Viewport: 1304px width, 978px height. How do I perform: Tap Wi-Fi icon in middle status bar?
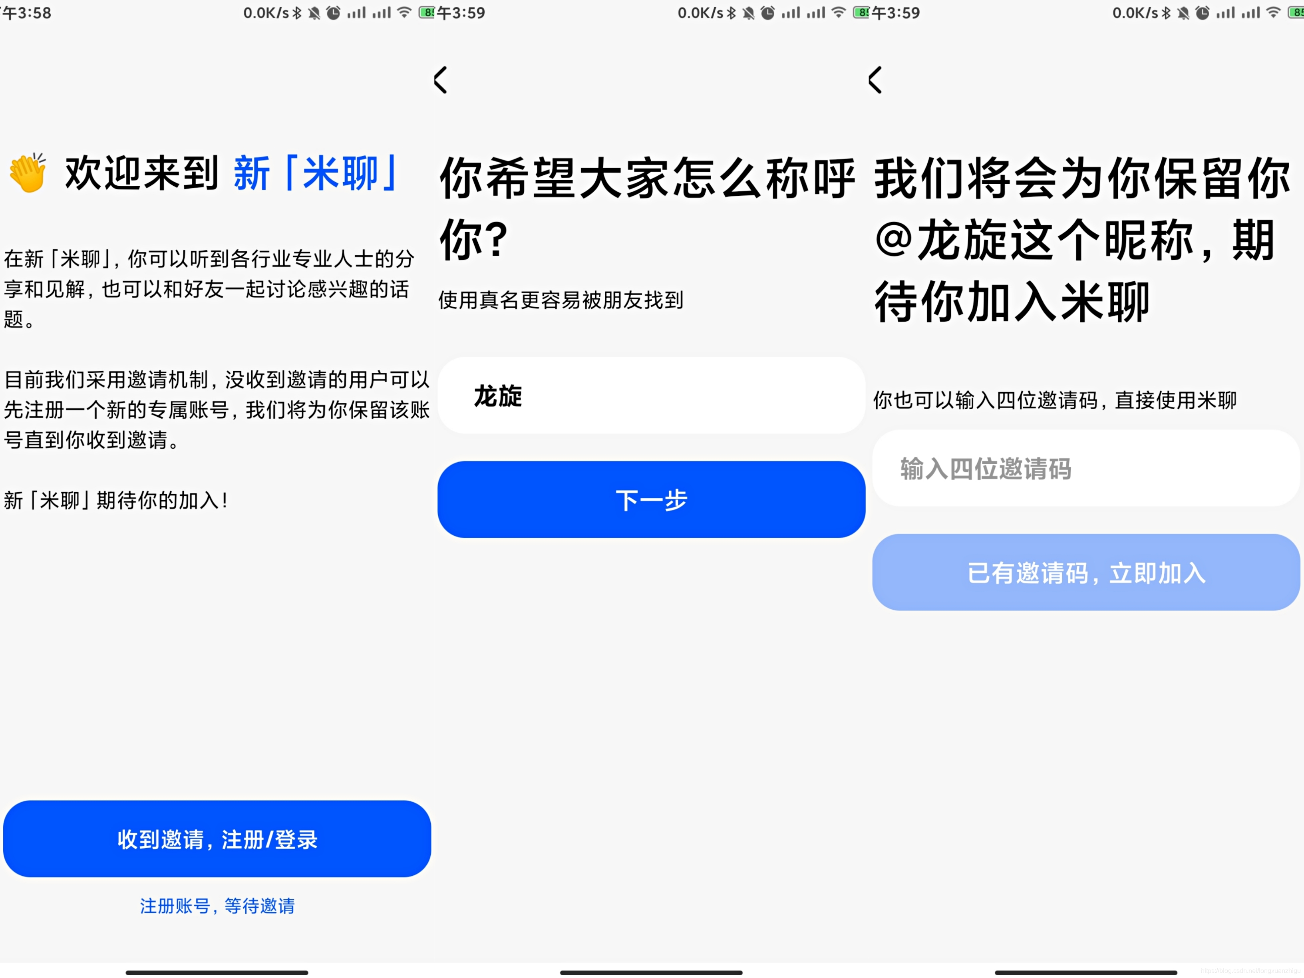tap(839, 12)
